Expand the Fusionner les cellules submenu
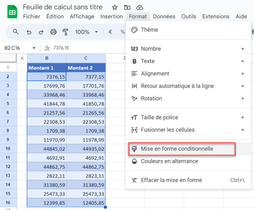The width and height of the screenshot is (254, 210). click(x=189, y=130)
